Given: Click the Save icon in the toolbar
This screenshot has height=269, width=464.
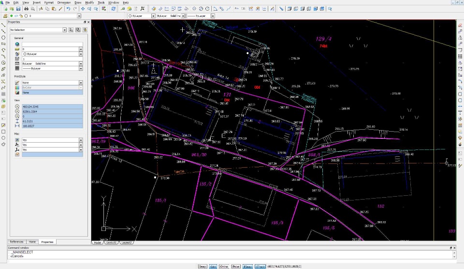Looking at the screenshot, I should (x=18, y=9).
